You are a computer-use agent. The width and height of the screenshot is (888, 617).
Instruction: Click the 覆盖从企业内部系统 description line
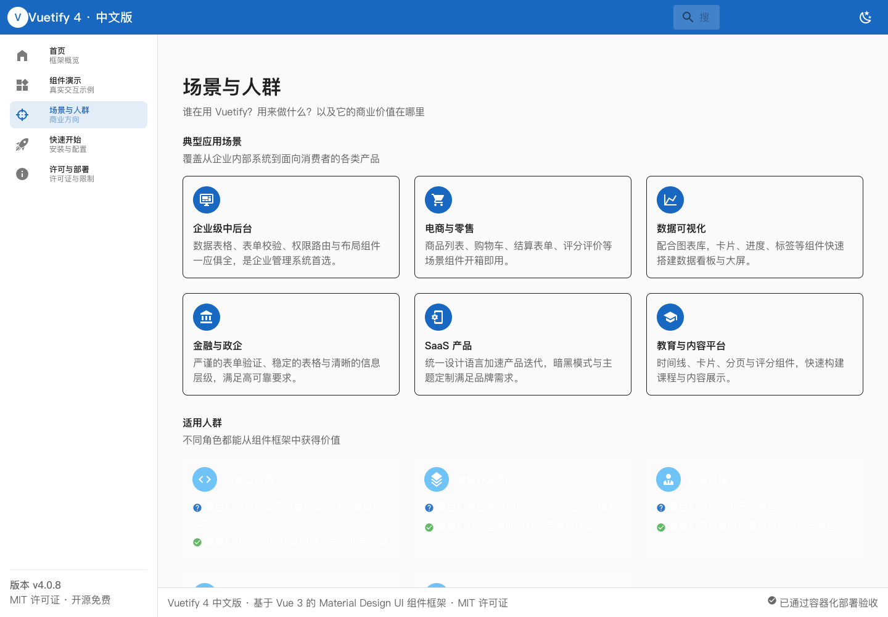281,159
